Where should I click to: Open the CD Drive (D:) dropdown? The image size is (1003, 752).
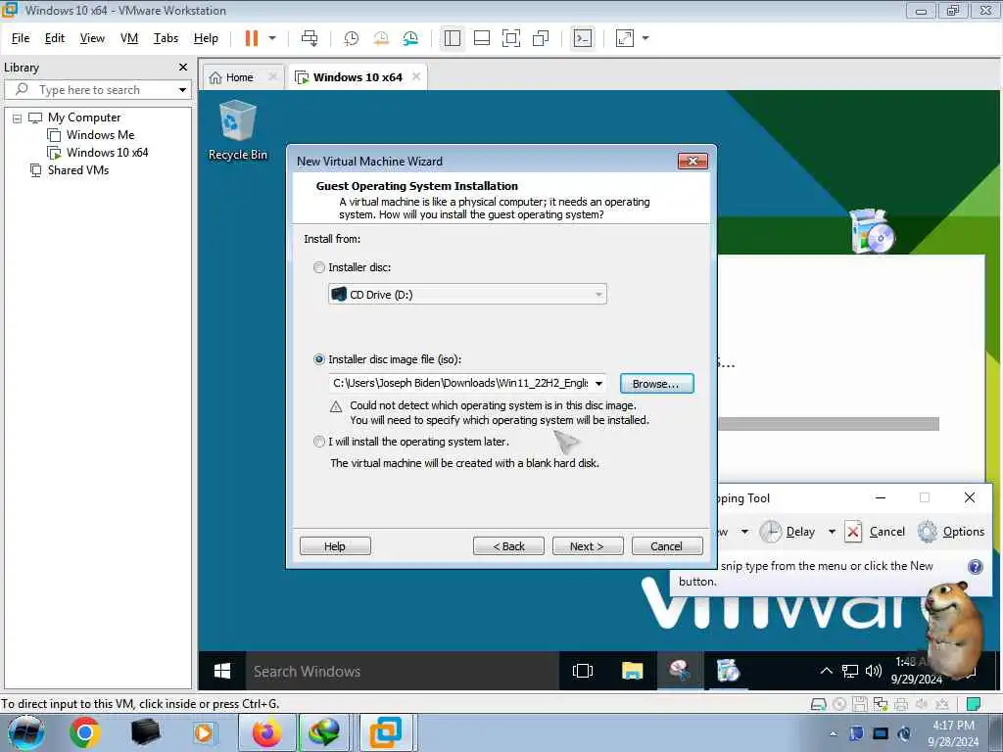467,294
